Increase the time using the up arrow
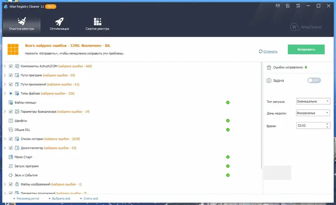 click(x=327, y=124)
